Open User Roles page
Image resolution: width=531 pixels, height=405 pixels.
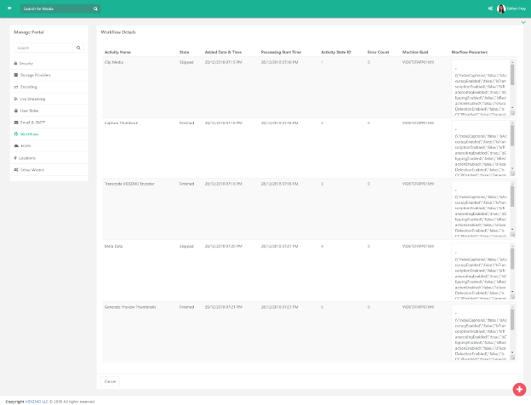click(29, 111)
